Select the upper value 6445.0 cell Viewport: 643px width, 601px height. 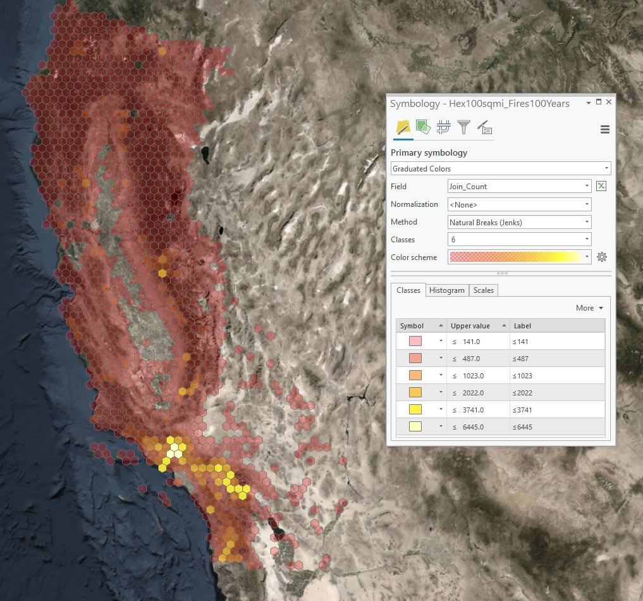click(x=478, y=427)
